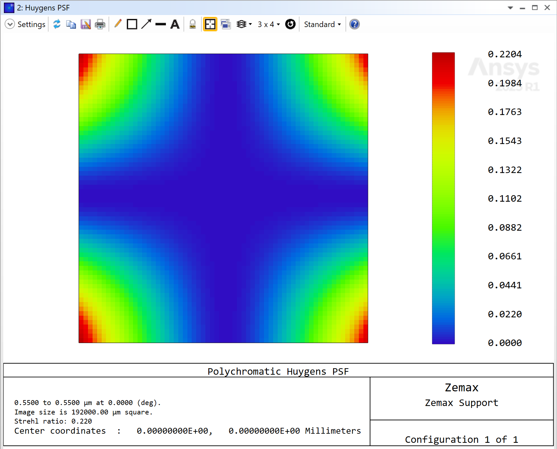
Task: Copy the window contents to clipboard
Action: point(71,24)
